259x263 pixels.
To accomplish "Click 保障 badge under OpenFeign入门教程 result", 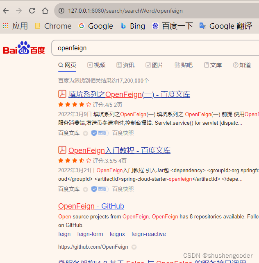I will click(100, 189).
